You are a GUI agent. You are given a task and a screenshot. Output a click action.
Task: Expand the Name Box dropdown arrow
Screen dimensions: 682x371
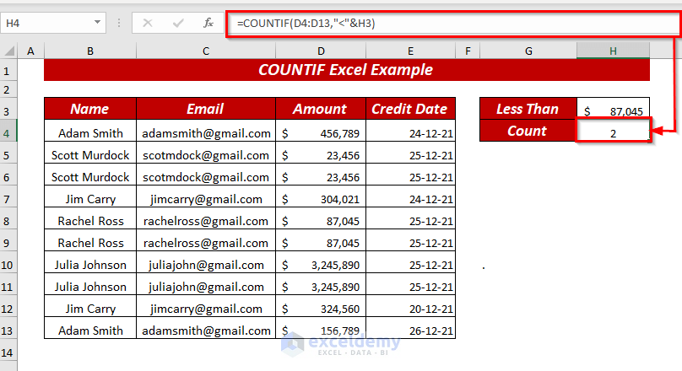pyautogui.click(x=97, y=23)
